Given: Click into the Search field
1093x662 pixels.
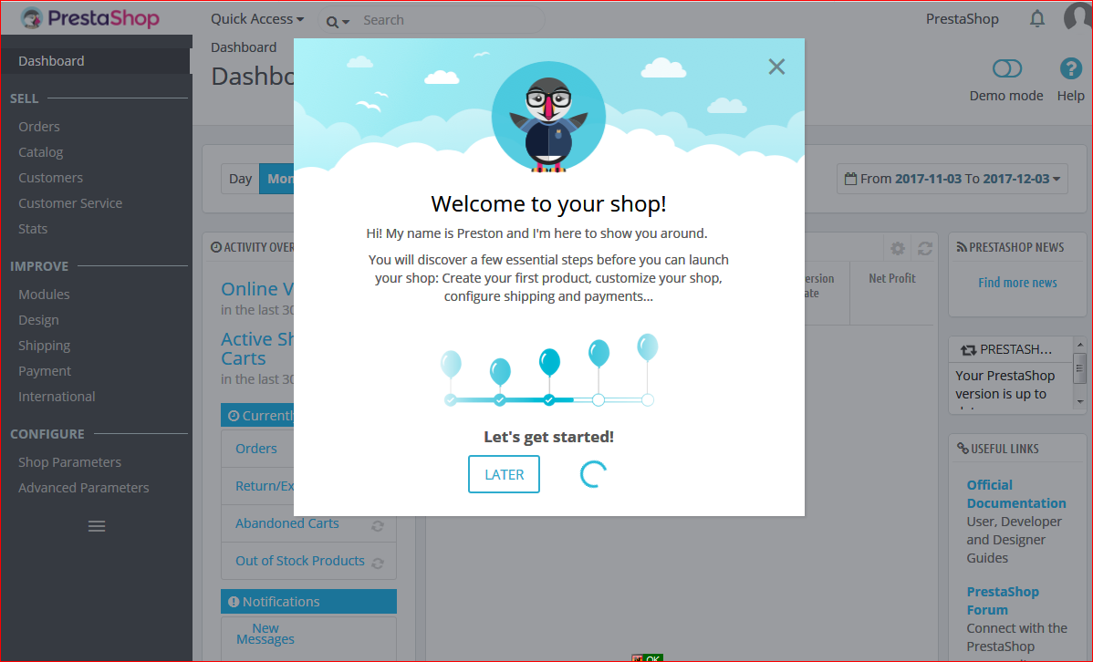Looking at the screenshot, I should point(450,20).
